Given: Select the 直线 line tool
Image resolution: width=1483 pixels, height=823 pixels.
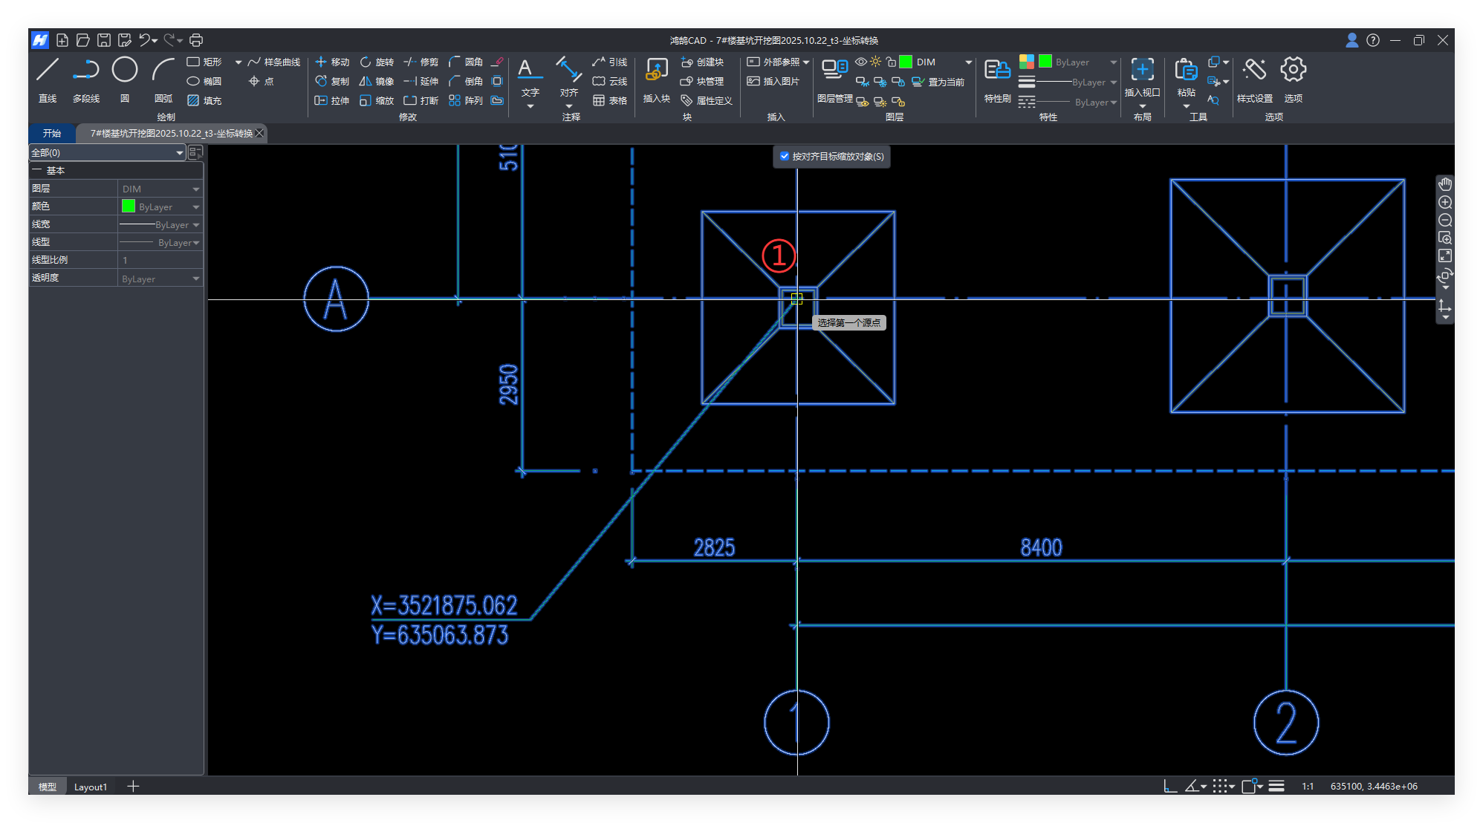Looking at the screenshot, I should pos(48,71).
